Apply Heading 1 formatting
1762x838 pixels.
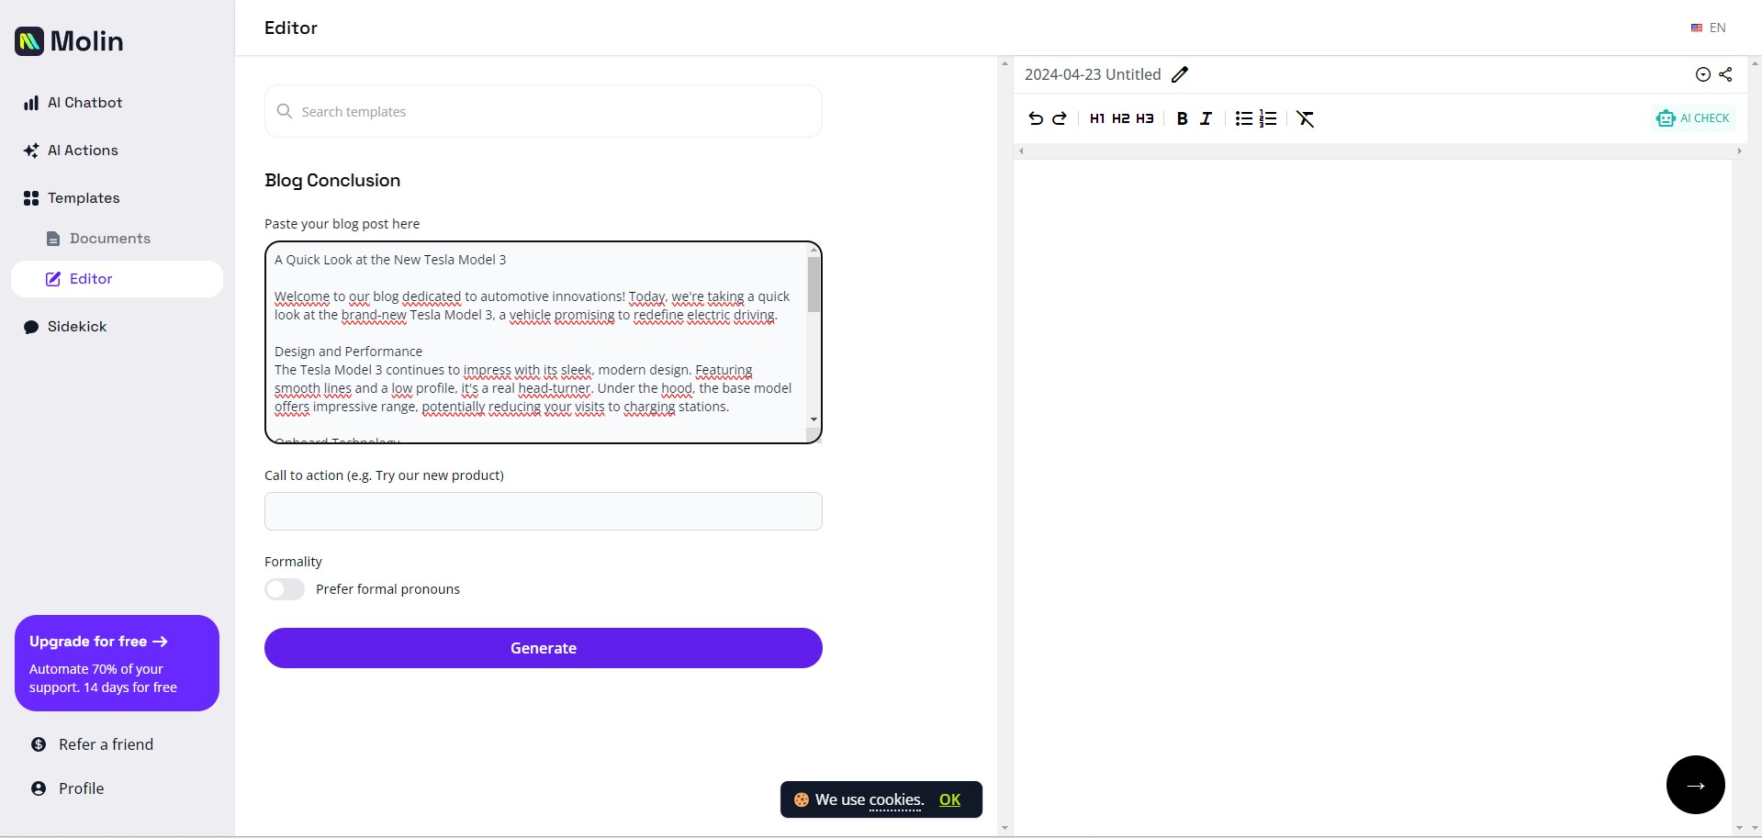point(1097,118)
